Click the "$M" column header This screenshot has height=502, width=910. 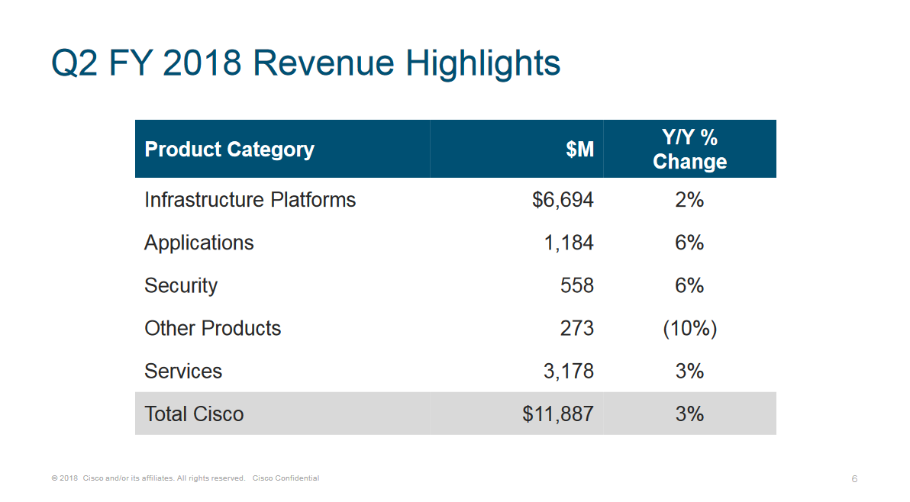point(579,150)
